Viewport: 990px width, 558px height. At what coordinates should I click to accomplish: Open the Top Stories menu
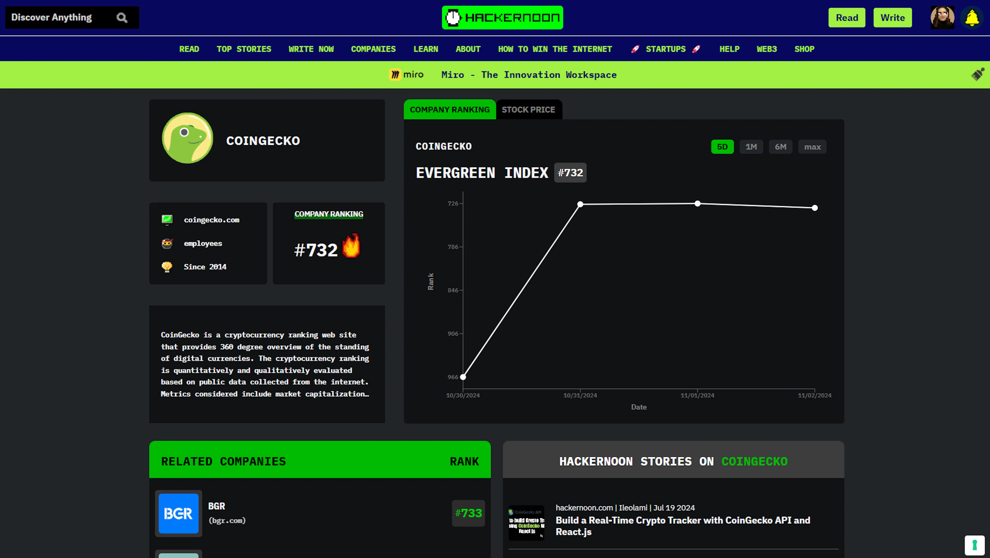pos(244,49)
